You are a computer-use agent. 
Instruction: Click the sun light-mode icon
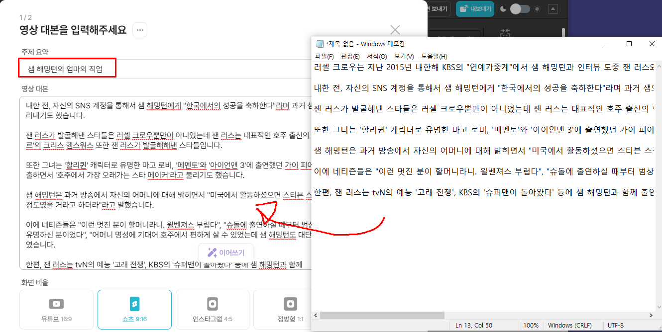(x=537, y=8)
